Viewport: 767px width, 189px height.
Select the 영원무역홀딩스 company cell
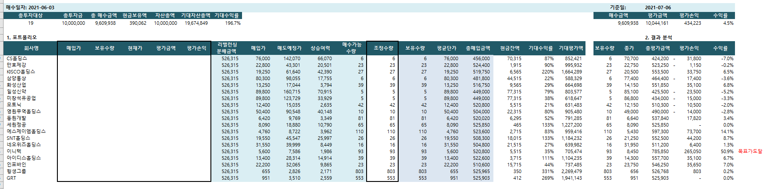24,112
